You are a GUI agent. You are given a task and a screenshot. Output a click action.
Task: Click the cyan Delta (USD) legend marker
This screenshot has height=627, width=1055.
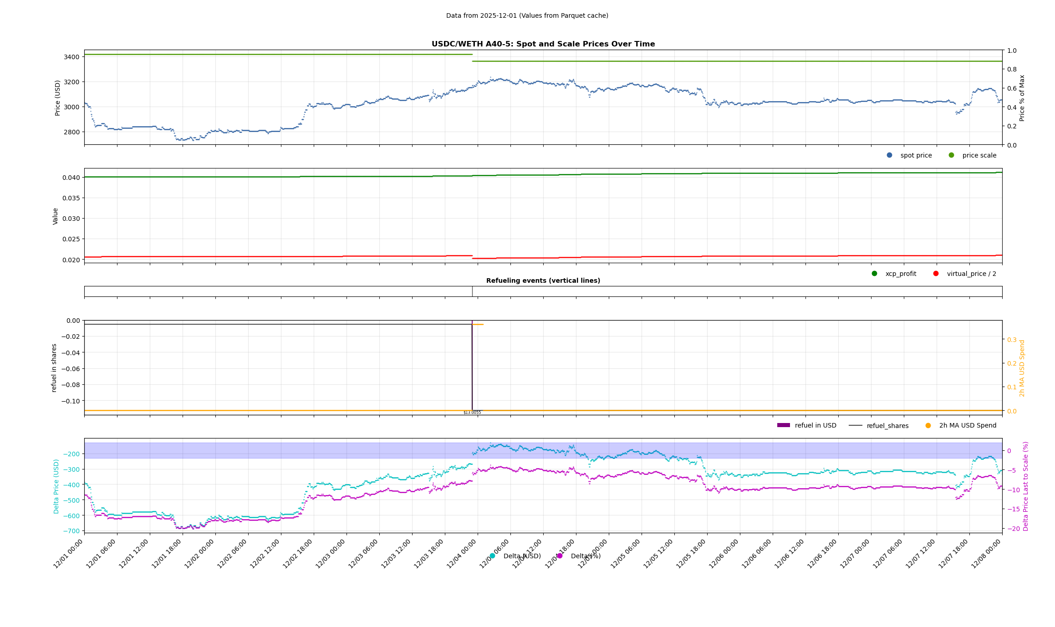[x=492, y=556]
